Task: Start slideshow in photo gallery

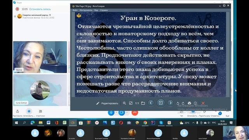Action: tap(161, 103)
